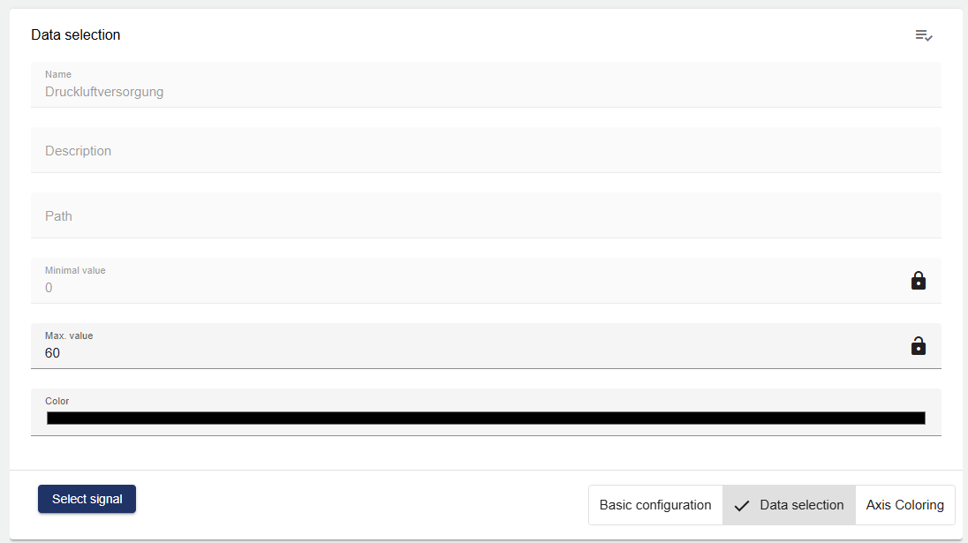Click the small Name field label
The height and width of the screenshot is (543, 968).
tap(58, 74)
